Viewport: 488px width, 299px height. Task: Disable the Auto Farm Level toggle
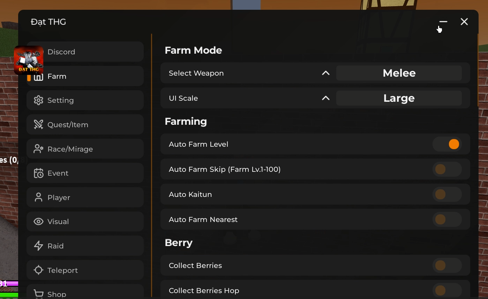tap(447, 144)
